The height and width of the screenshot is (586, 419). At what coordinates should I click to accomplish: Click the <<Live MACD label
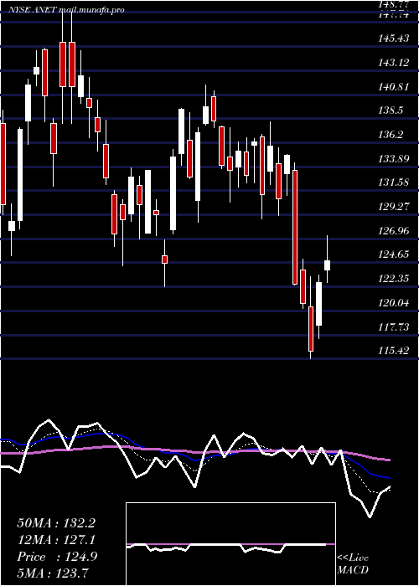tap(353, 563)
